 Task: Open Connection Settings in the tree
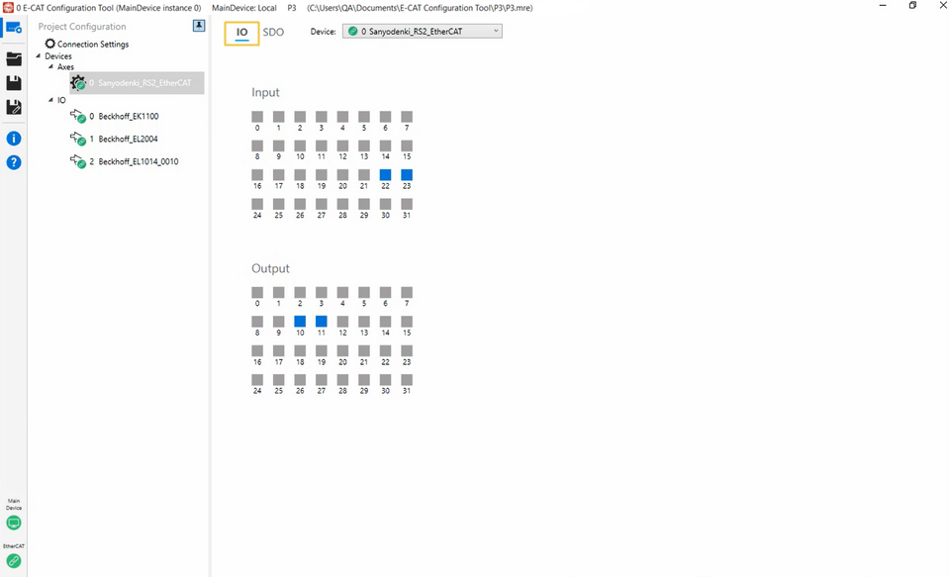click(92, 45)
